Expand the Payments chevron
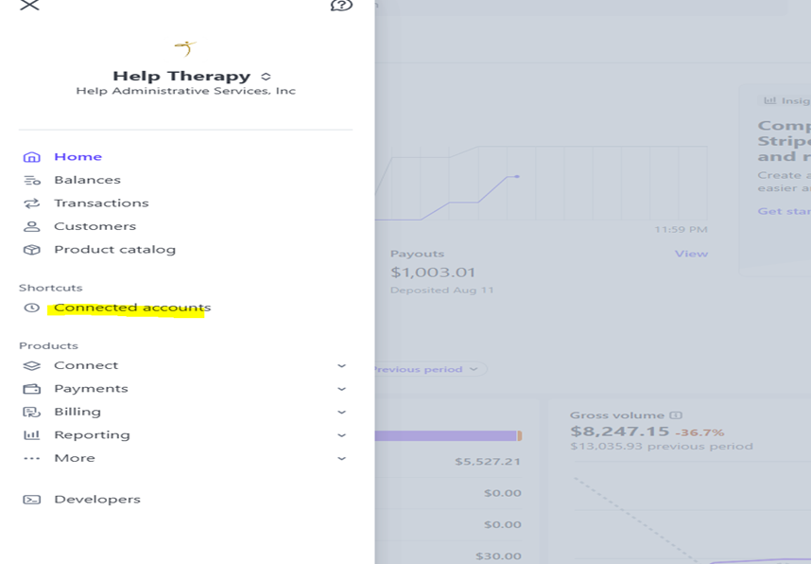Viewport: 811px width, 564px height. (x=341, y=389)
